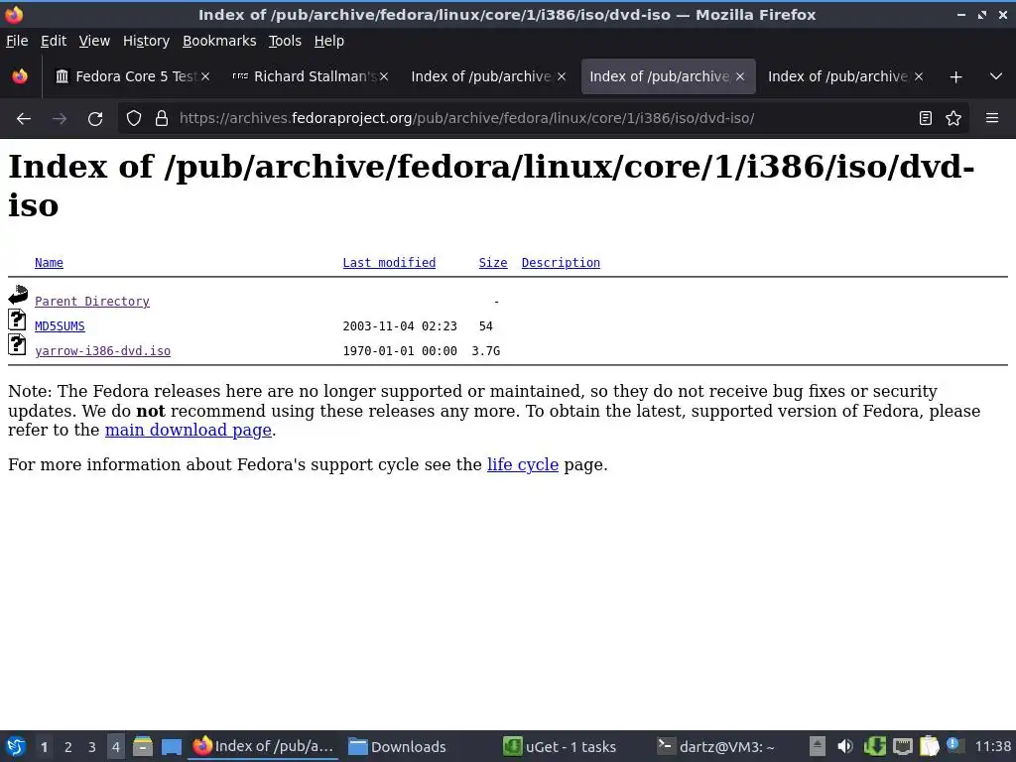Viewport: 1016px width, 762px height.
Task: Close the tab left of the active one
Action: click(562, 76)
